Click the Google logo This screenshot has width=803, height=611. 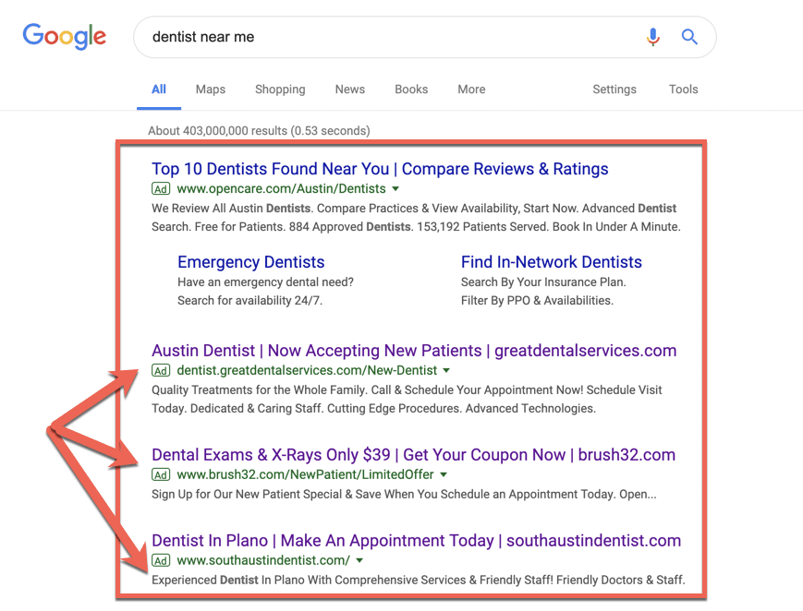(x=65, y=36)
